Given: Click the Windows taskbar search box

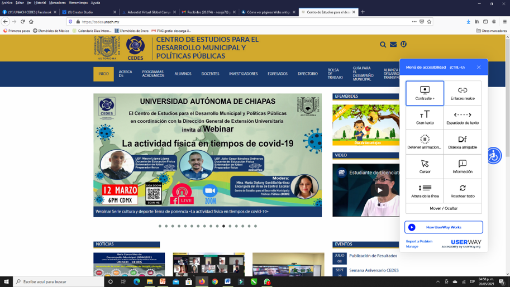Looking at the screenshot, I should pos(59,281).
